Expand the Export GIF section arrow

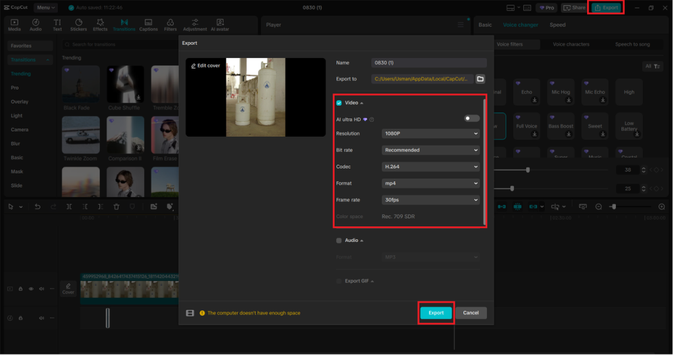point(373,281)
